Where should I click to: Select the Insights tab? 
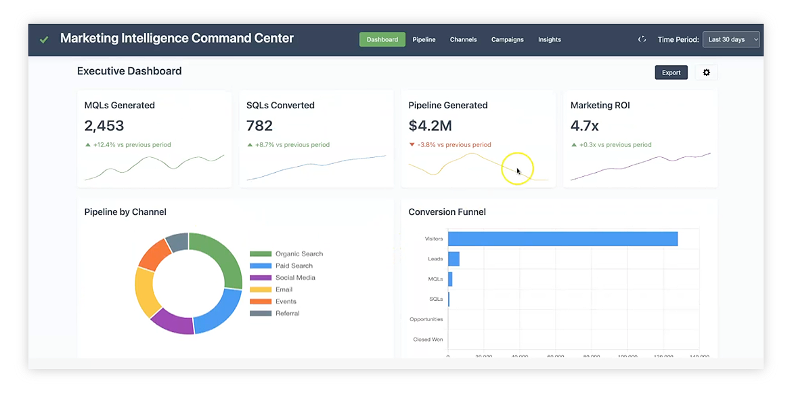pos(549,40)
